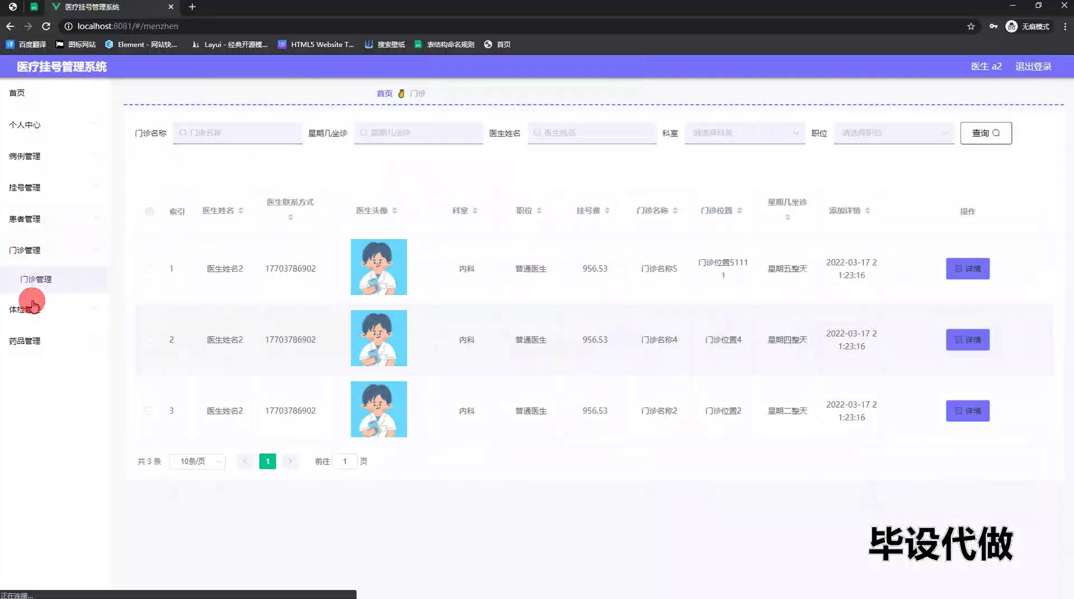This screenshot has width=1074, height=599.
Task: Expand the 挂号管理 sidebar menu
Action: pyautogui.click(x=25, y=188)
